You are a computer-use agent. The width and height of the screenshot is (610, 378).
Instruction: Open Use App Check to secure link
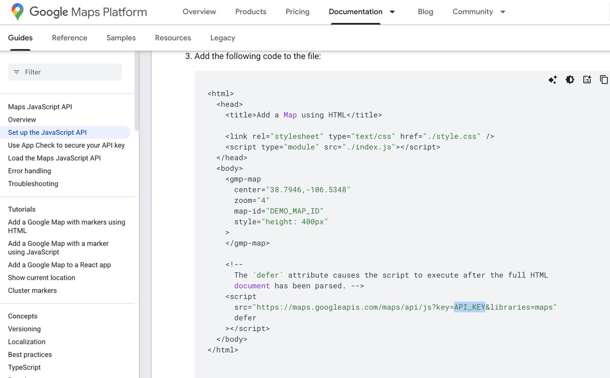[66, 145]
